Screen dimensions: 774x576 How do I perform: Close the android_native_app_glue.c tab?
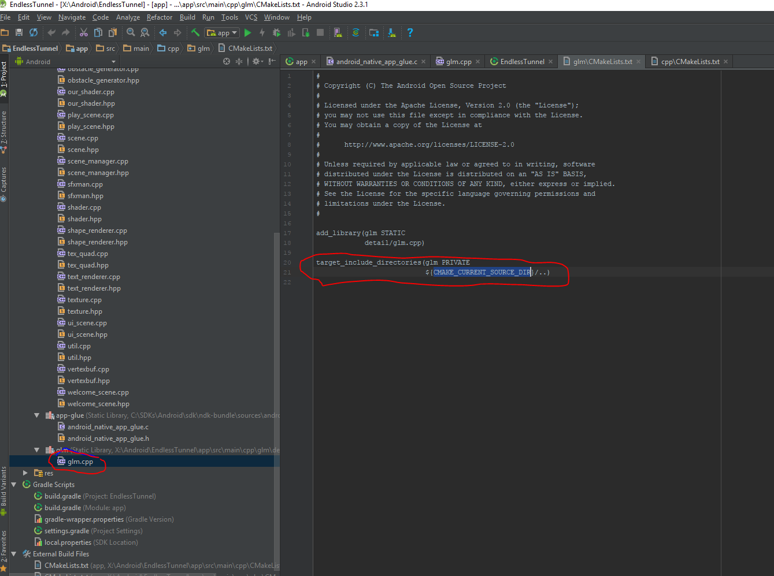click(423, 62)
